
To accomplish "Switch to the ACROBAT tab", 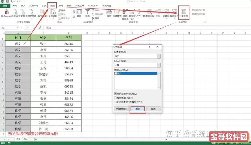I will (93, 6).
